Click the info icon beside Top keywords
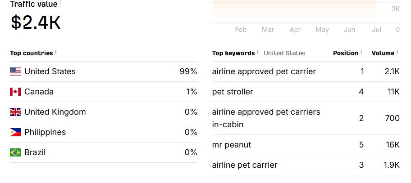 click(x=258, y=53)
